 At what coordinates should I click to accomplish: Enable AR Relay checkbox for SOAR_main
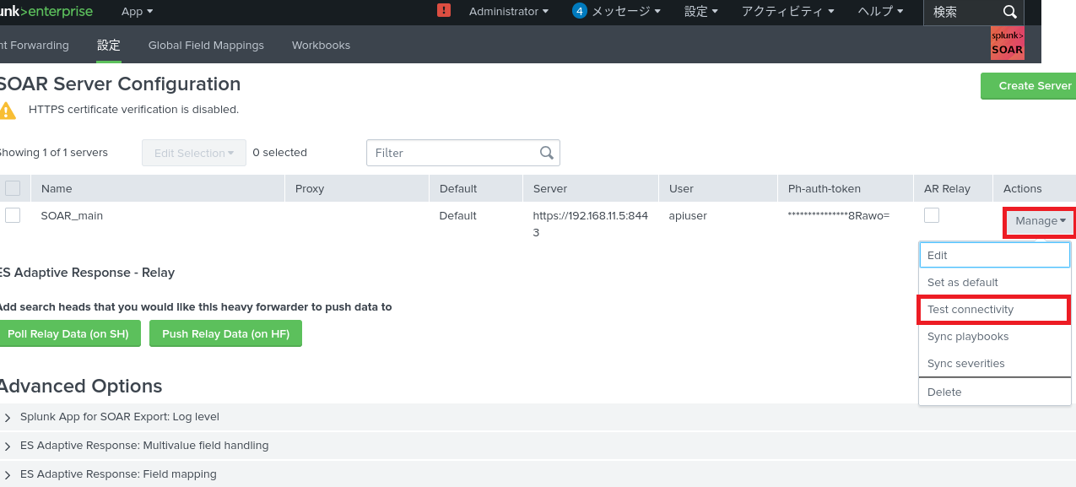(x=932, y=215)
